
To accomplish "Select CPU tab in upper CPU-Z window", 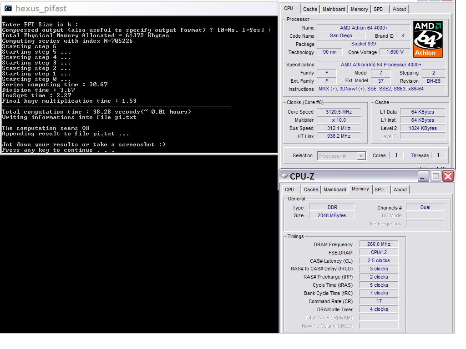I will 289,9.
